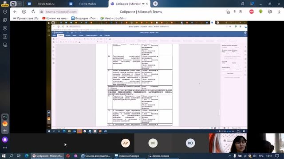284x159 pixels.
Task: Open the video play sidebar icon
Action: coord(5,28)
